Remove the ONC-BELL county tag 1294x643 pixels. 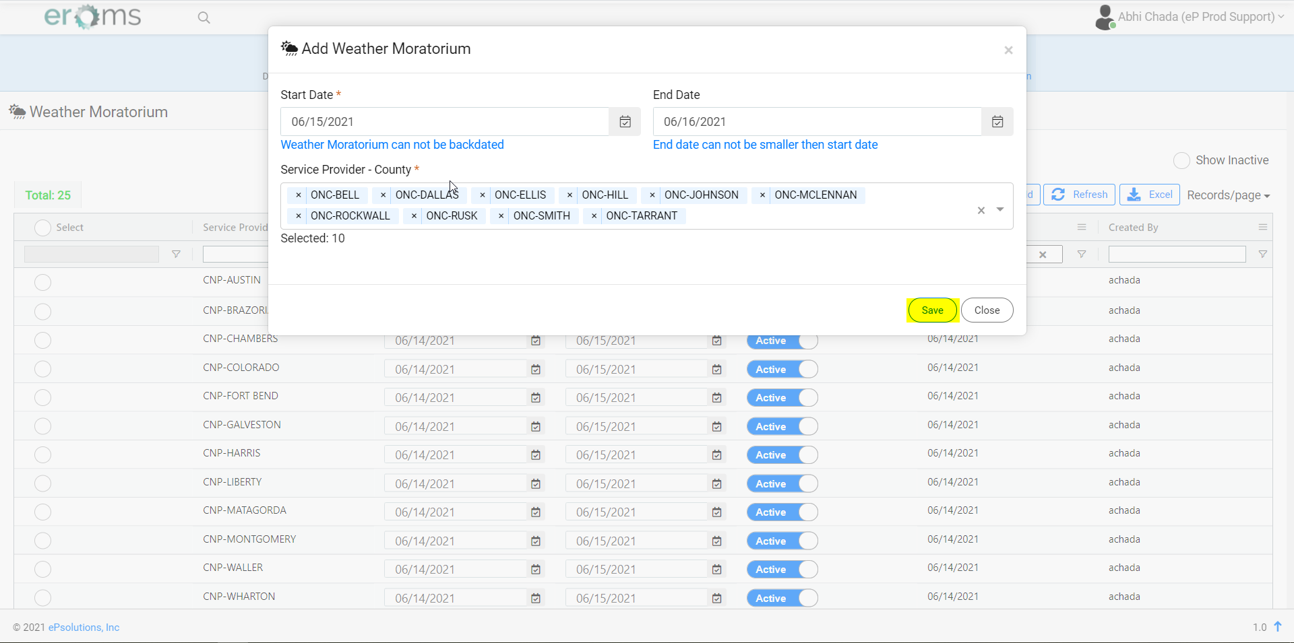point(299,195)
